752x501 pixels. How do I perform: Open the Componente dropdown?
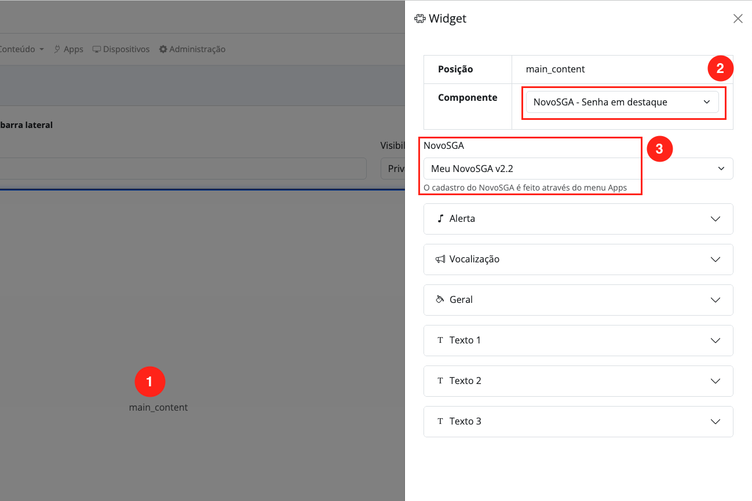[x=622, y=102]
